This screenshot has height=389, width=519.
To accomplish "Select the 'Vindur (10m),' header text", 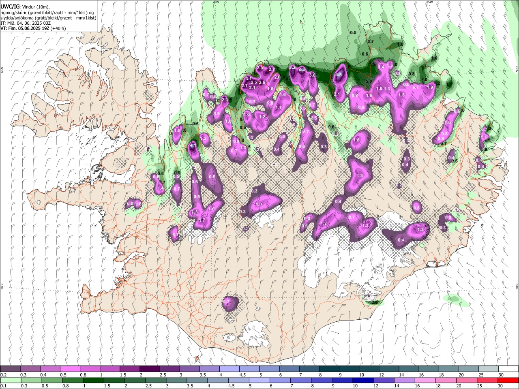I will (36, 6).
